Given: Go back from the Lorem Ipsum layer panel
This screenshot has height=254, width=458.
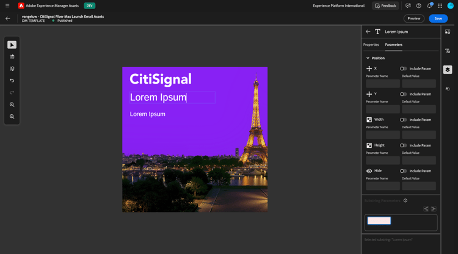Looking at the screenshot, I should coord(368,32).
